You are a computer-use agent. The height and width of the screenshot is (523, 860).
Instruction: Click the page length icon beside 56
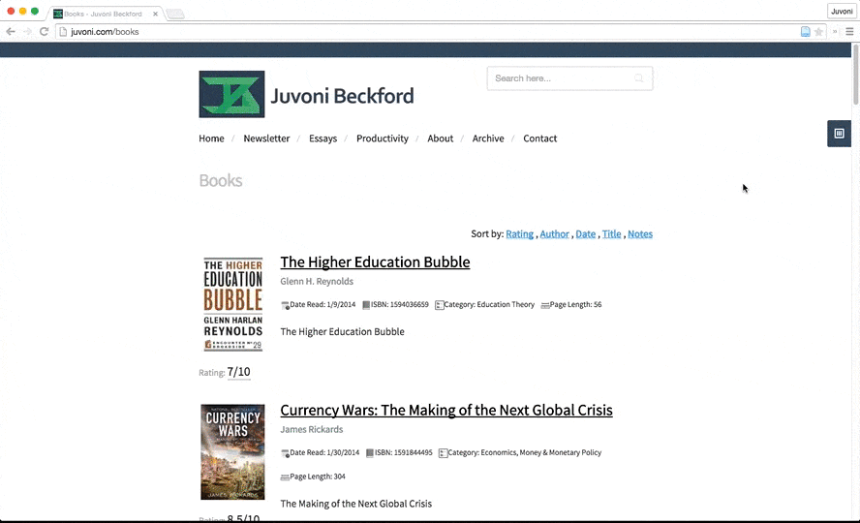pos(545,305)
